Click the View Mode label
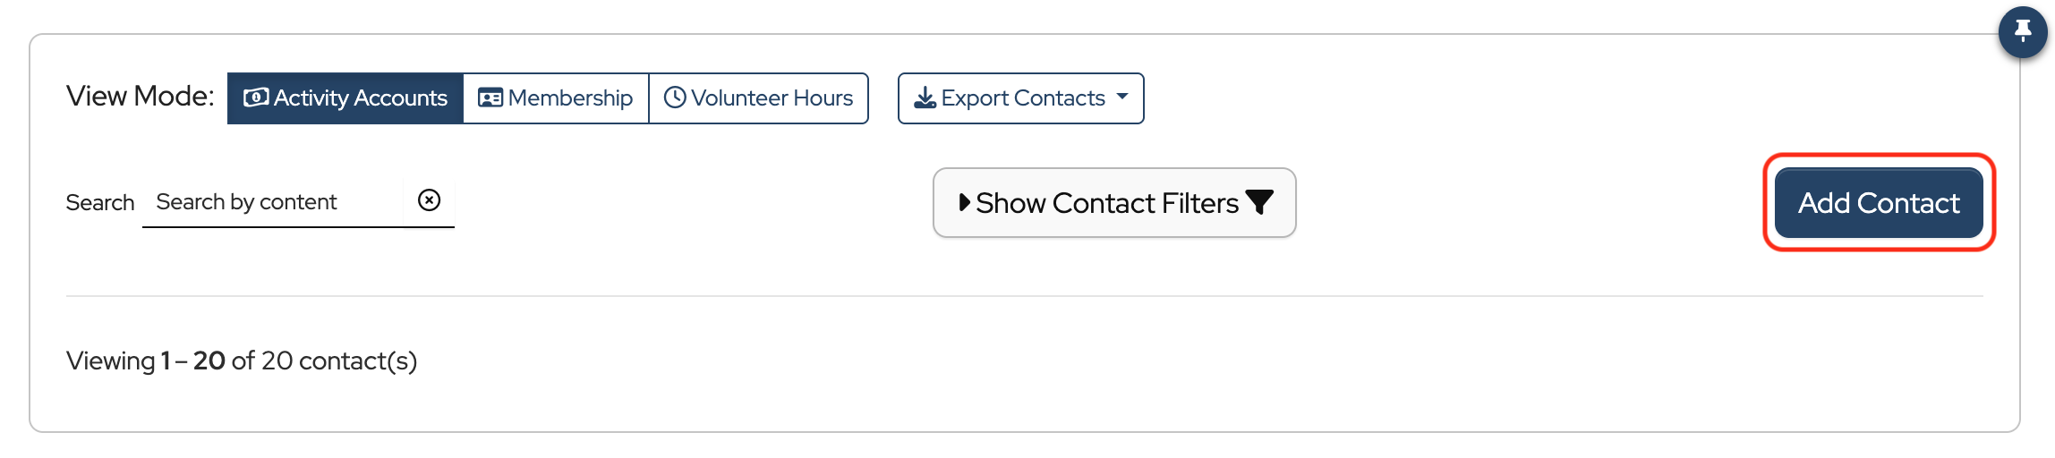2055x458 pixels. (141, 97)
